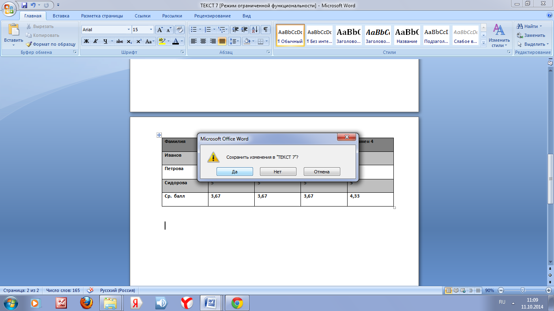Click the table move handle icon
Viewport: 554px width, 311px height.
click(x=159, y=135)
